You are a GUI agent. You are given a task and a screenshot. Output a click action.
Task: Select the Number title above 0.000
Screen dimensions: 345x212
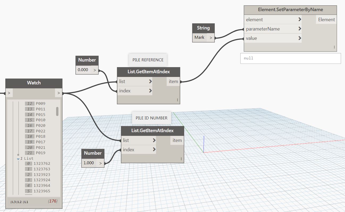(x=87, y=60)
